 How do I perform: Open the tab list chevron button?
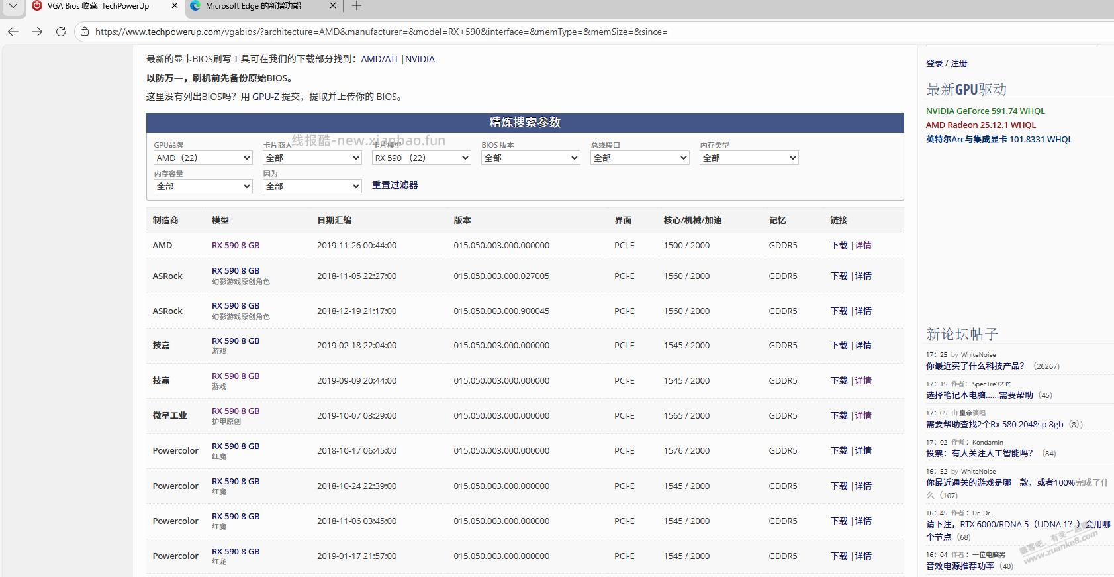13,6
